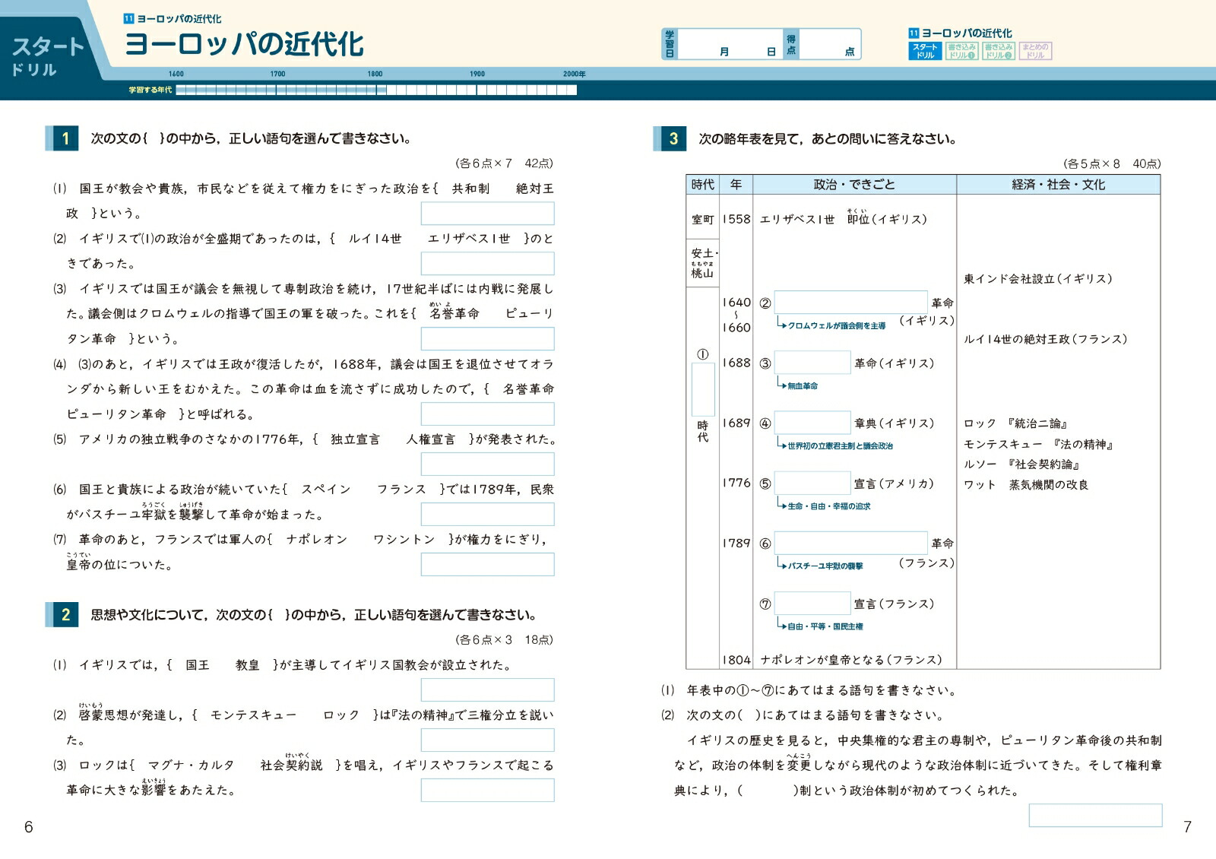The width and height of the screenshot is (1216, 859).
Task: Click the section 3 number badge
Action: [x=672, y=139]
